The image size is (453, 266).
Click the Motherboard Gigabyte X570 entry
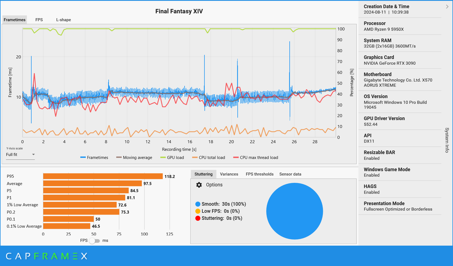(x=400, y=80)
